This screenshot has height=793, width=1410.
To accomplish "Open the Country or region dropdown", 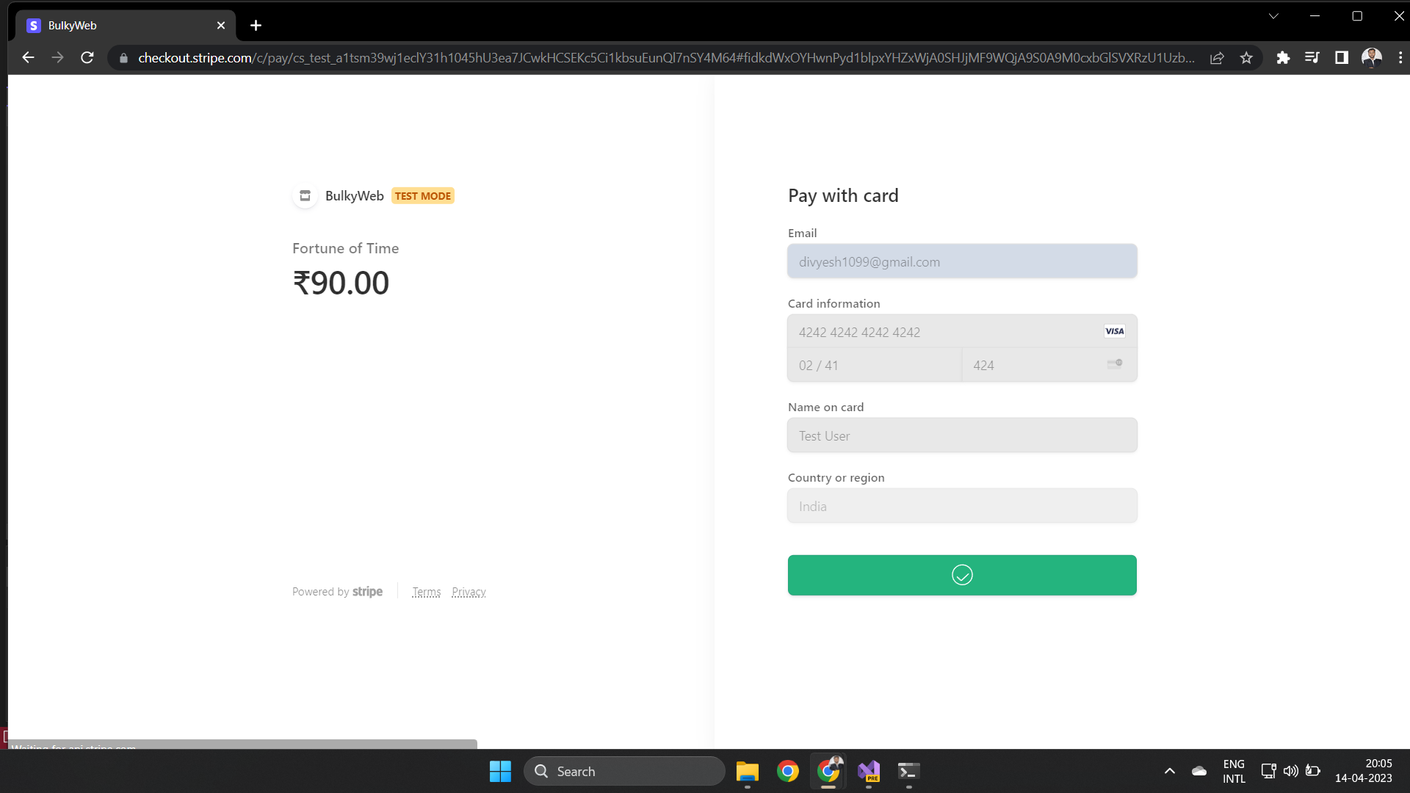I will click(961, 505).
